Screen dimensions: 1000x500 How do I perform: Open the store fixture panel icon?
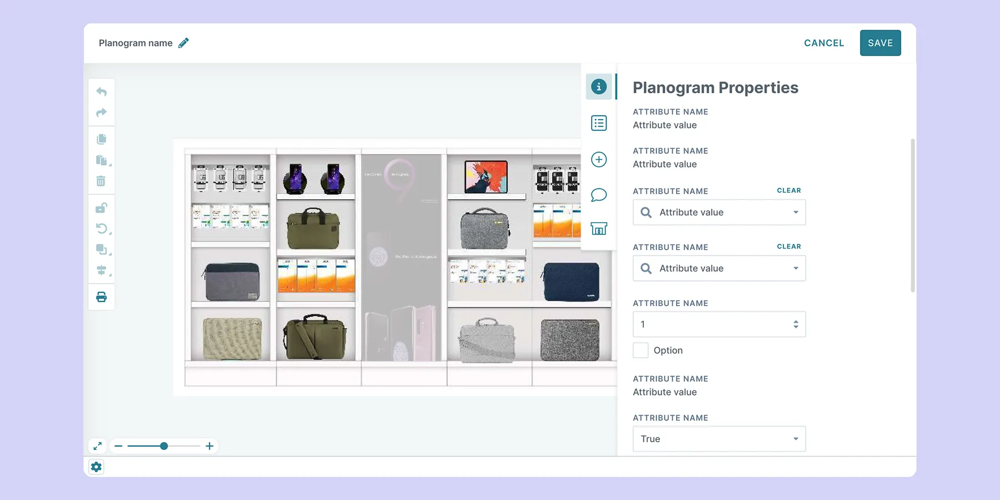(x=598, y=228)
